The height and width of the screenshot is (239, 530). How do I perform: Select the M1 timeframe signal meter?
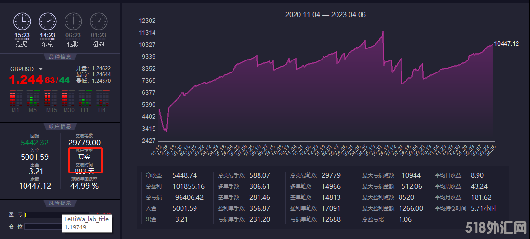coord(16,99)
